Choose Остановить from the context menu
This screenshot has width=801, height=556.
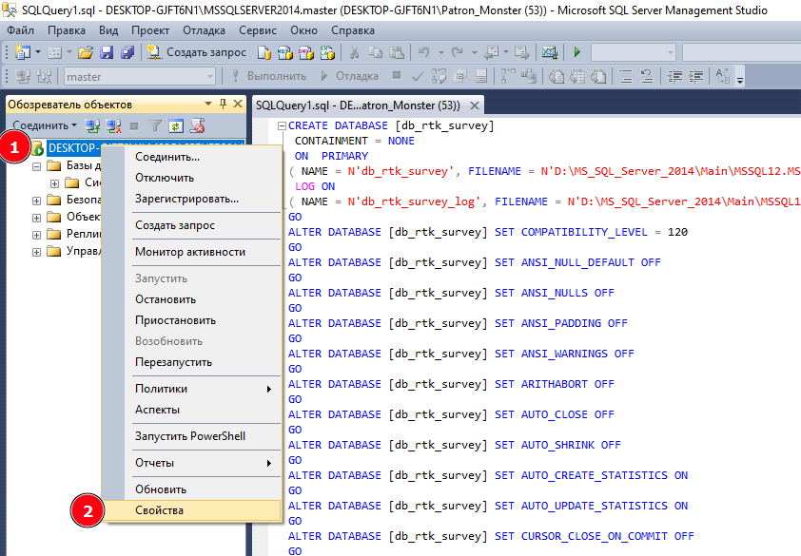(x=192, y=299)
